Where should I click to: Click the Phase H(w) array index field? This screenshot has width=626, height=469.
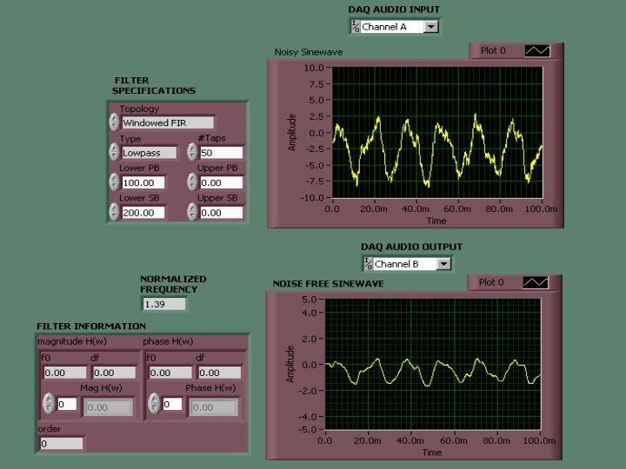(x=172, y=404)
